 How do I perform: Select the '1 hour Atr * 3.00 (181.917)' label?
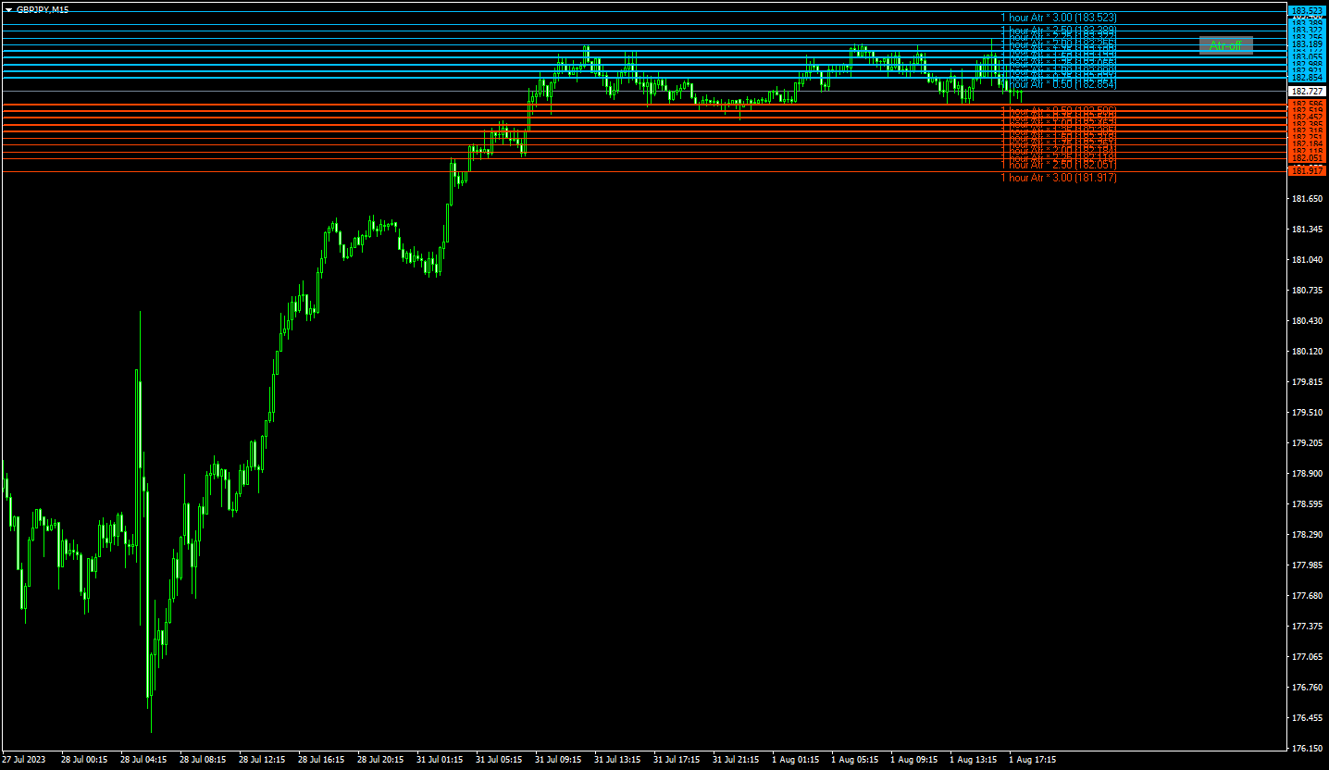[1058, 178]
